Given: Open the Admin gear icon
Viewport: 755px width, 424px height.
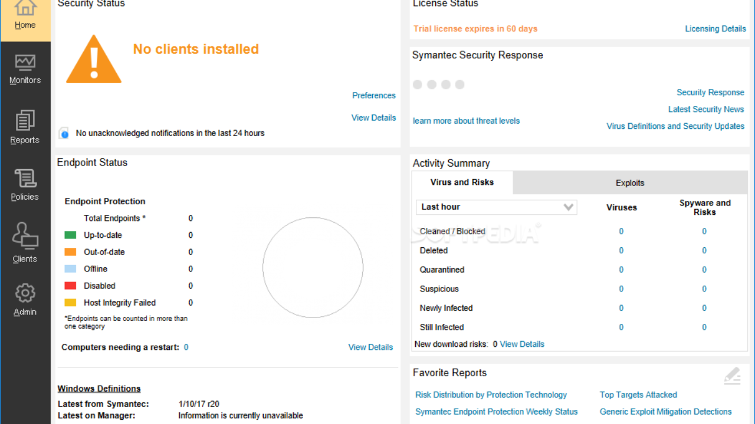Looking at the screenshot, I should [25, 293].
